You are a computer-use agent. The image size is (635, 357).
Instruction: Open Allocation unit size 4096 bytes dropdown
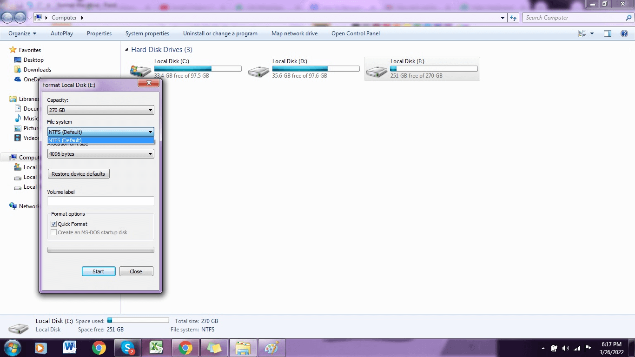tap(101, 154)
